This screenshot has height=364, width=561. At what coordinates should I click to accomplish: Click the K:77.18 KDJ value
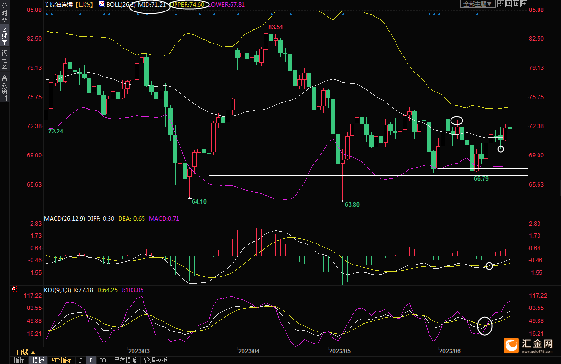(x=83, y=290)
